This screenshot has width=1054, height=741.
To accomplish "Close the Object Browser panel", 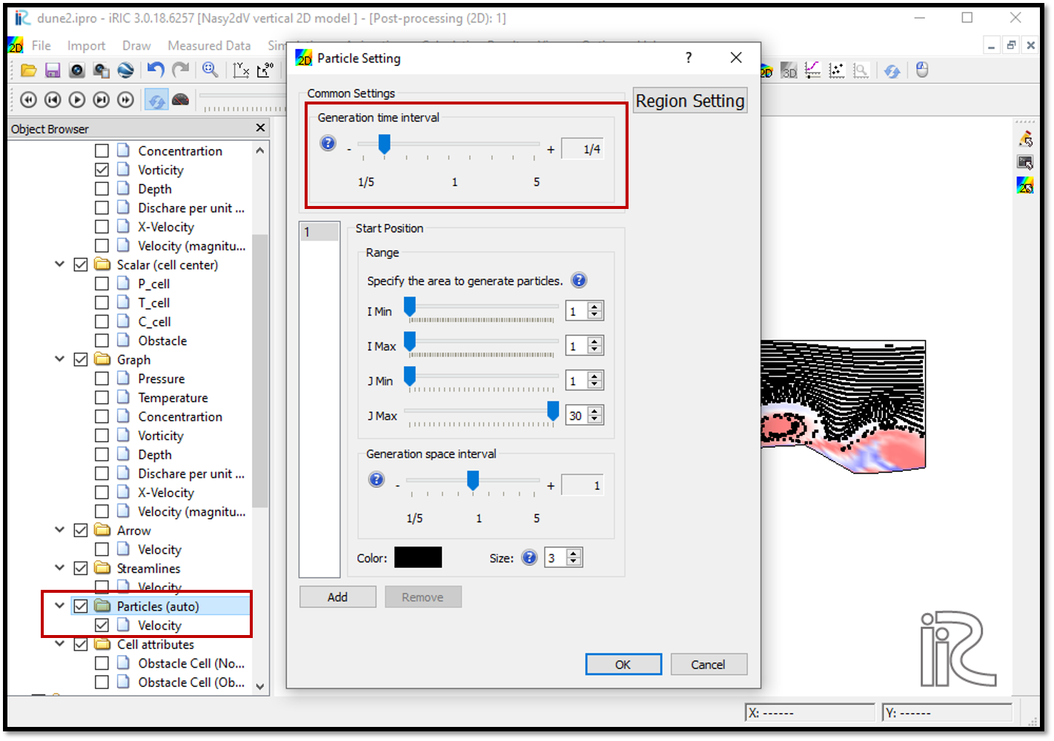I will tap(260, 128).
